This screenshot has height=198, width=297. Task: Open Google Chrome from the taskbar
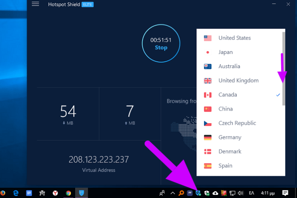69,193
